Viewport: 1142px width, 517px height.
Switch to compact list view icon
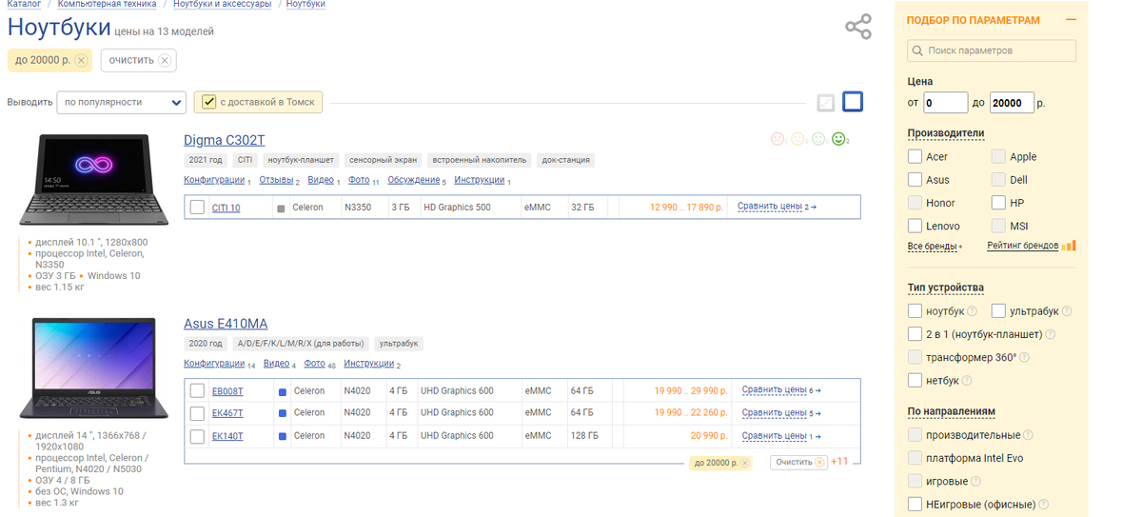826,102
